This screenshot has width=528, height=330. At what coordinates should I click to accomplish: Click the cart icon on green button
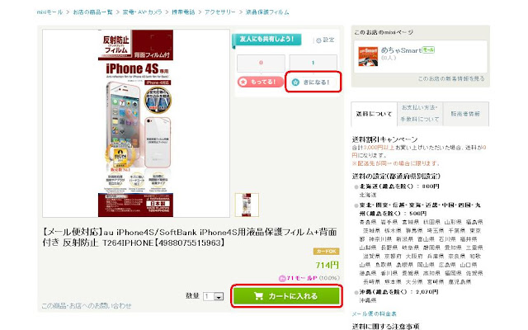[258, 296]
